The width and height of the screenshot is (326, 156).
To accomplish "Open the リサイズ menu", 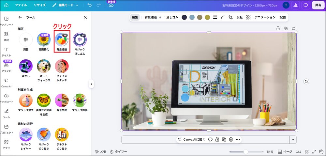I will point(40,5).
